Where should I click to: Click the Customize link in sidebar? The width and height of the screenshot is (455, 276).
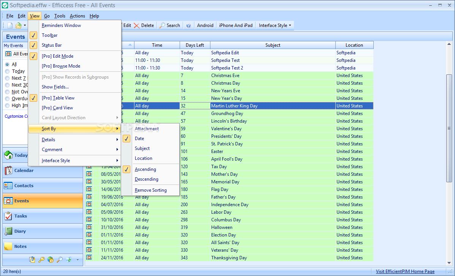tap(16, 116)
